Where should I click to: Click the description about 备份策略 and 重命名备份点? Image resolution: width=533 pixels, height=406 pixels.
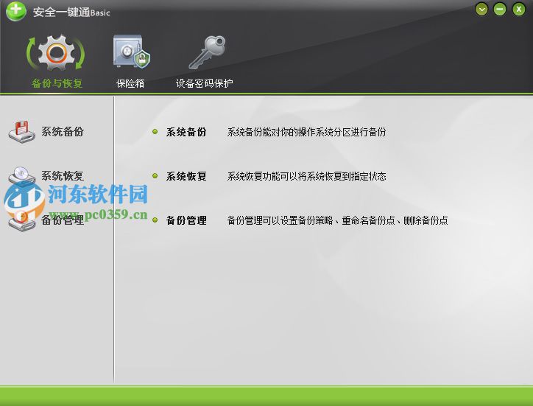337,220
